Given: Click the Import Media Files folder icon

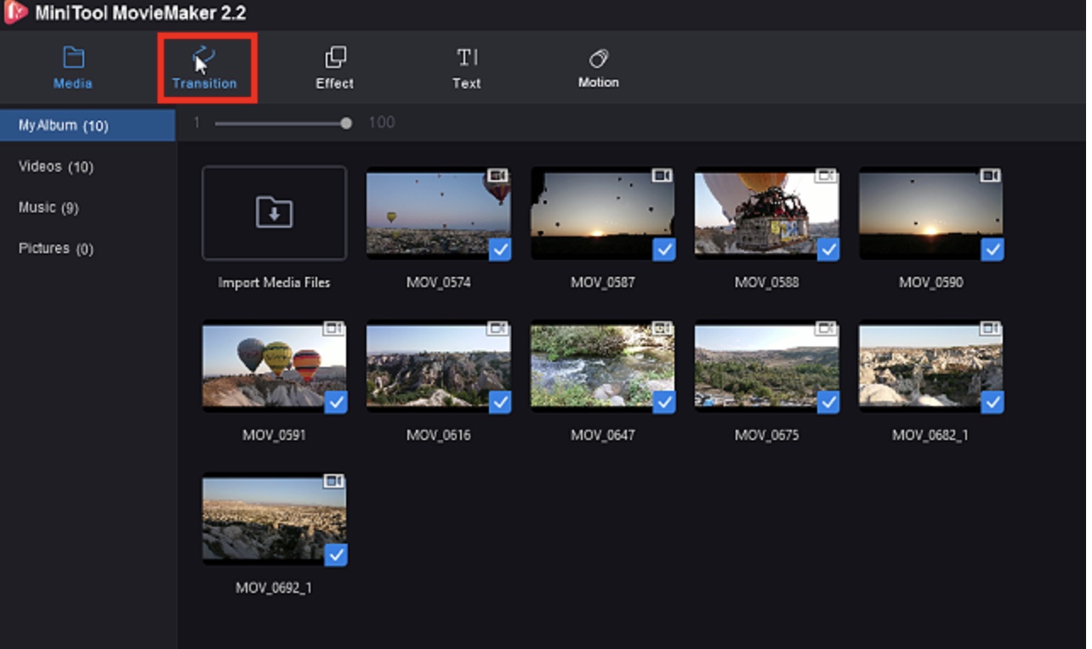Looking at the screenshot, I should [275, 212].
